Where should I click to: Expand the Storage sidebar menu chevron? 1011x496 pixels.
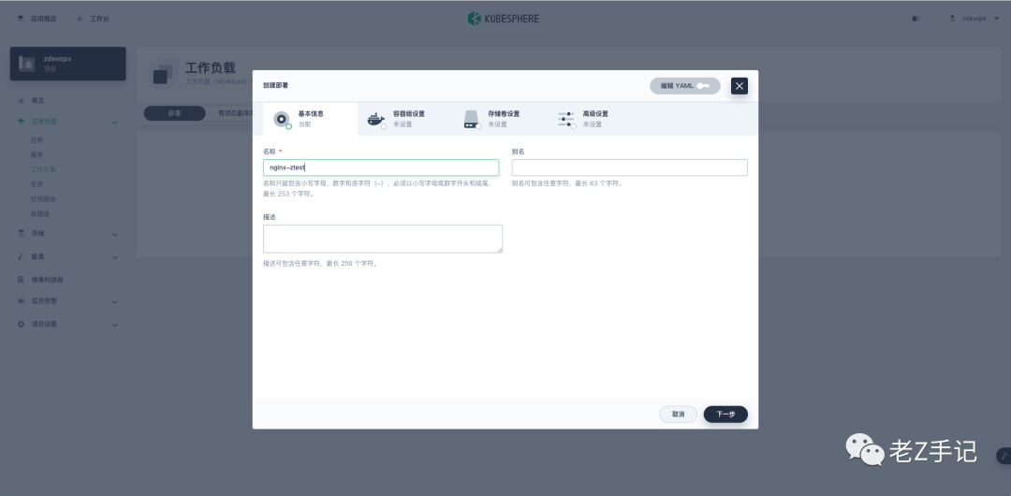tap(115, 234)
